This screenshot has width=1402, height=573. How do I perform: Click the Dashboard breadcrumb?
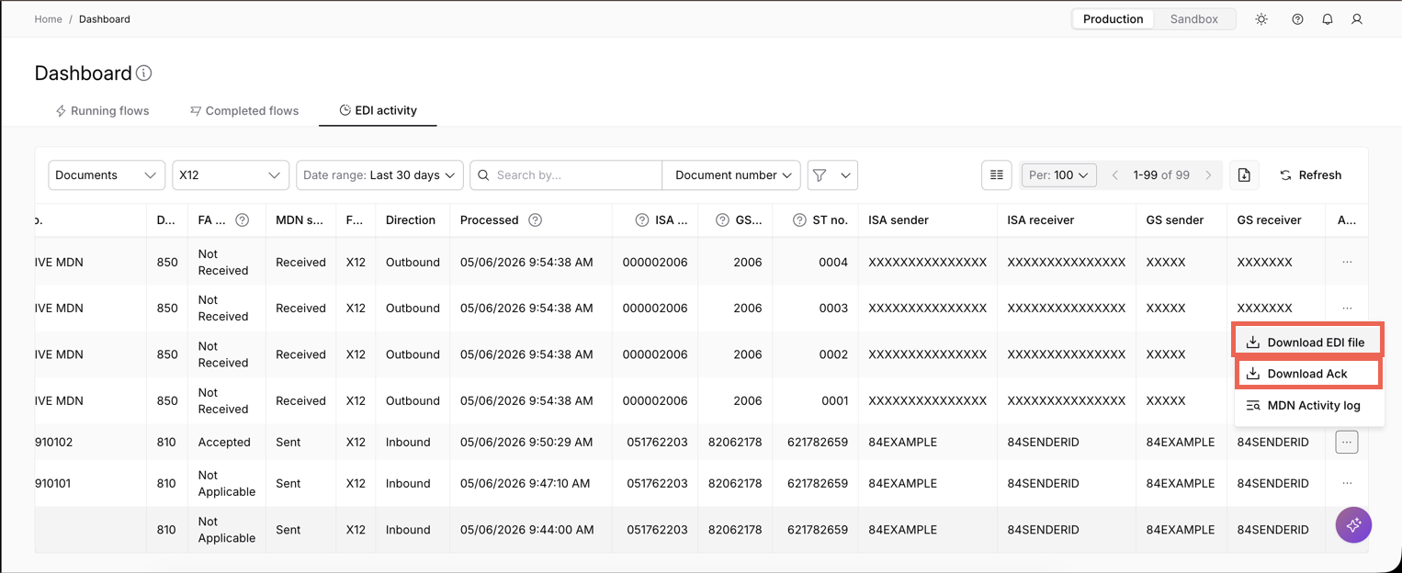[105, 19]
